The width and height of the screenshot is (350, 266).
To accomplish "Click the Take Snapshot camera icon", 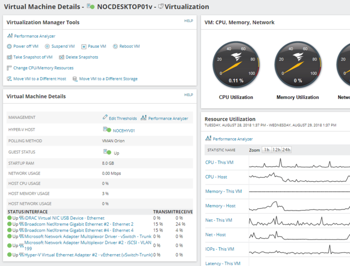I will point(10,57).
